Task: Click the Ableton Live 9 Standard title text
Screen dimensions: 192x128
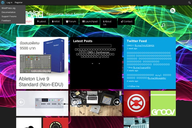Action: (x=41, y=82)
